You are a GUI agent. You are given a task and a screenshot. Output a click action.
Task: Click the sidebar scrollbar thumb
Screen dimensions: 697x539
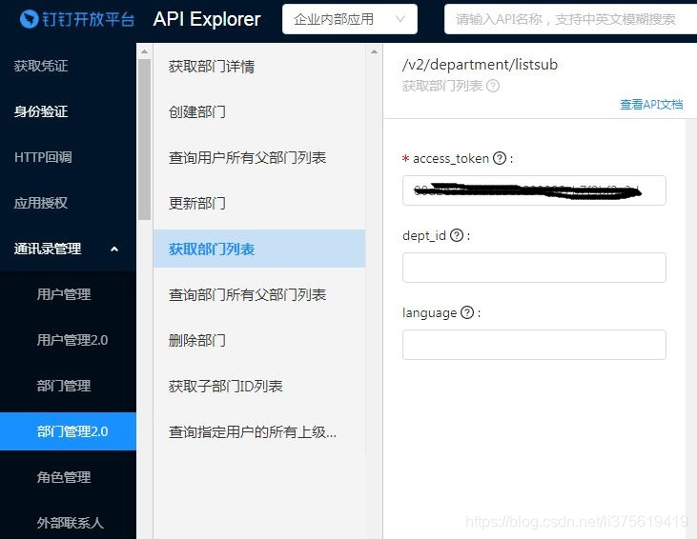tap(145, 139)
